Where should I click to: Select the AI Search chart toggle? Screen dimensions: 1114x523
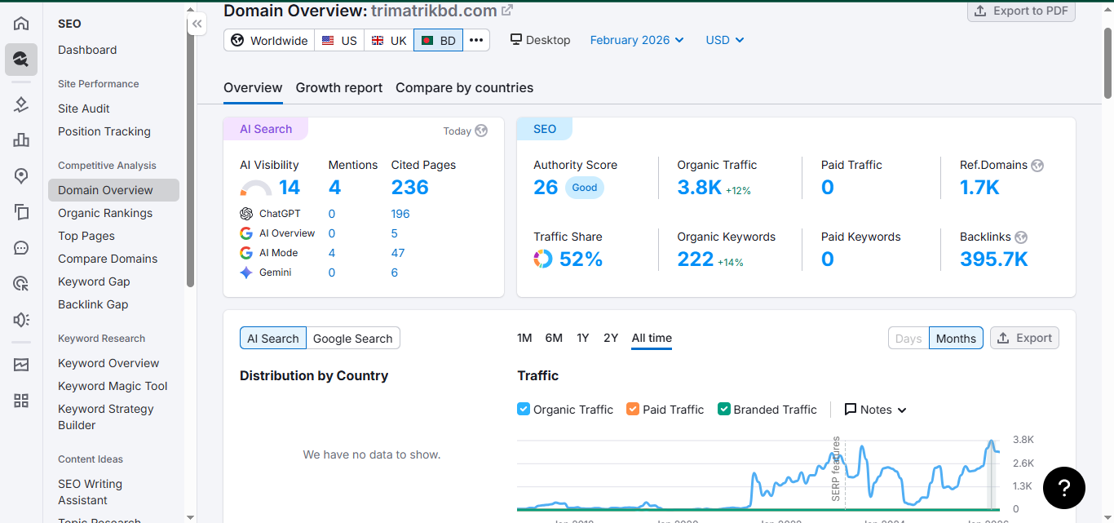tap(273, 339)
